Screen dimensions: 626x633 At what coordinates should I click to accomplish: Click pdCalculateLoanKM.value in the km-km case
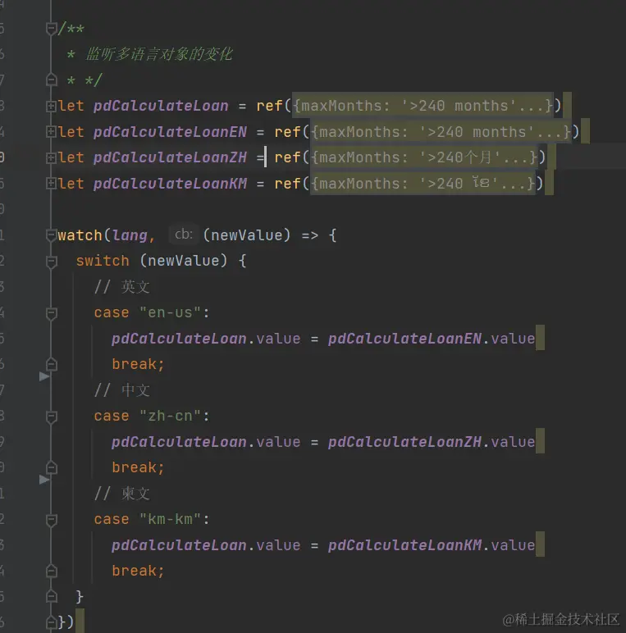(x=432, y=545)
